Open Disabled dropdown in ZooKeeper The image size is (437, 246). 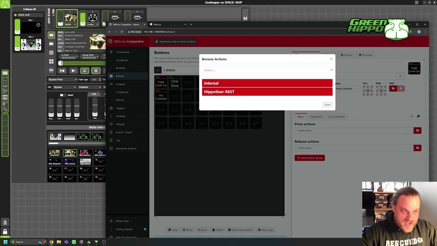pyautogui.click(x=89, y=87)
